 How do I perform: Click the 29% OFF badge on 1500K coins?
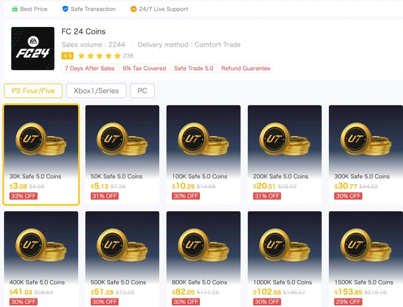[x=348, y=301]
